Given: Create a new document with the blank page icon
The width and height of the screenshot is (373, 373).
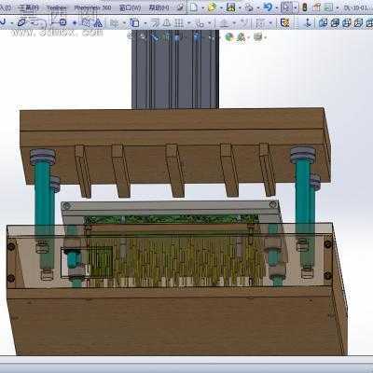Looking at the screenshot, I should (x=193, y=7).
